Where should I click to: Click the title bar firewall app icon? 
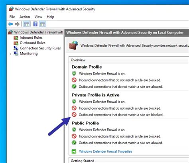[x=11, y=9]
